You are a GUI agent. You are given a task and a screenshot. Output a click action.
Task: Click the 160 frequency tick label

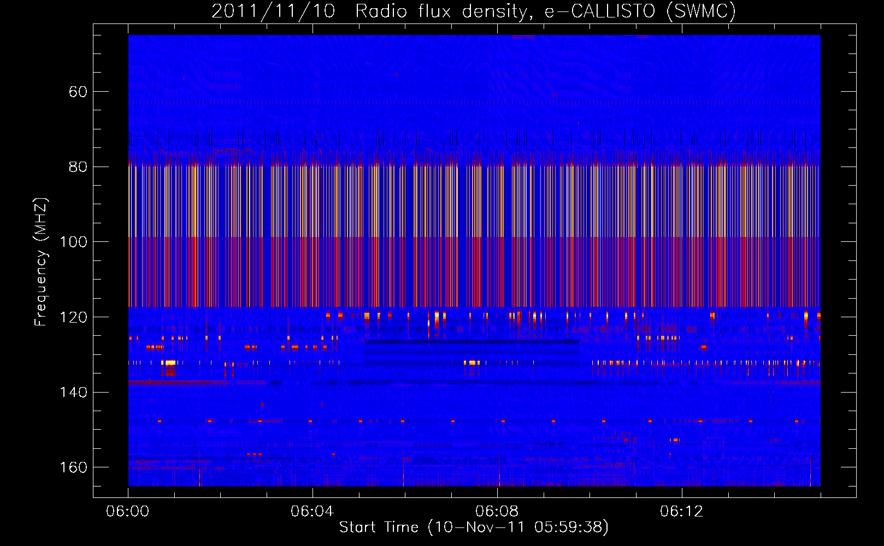tap(73, 467)
